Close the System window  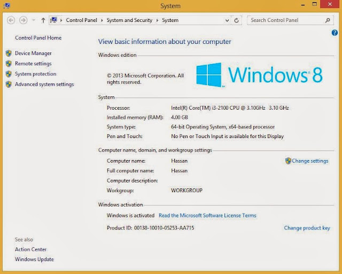(x=330, y=4)
